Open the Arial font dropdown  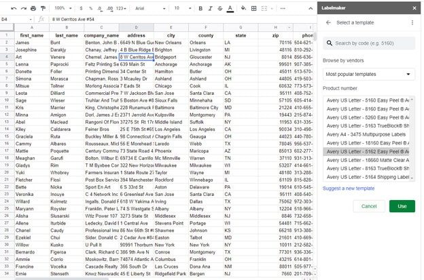pyautogui.click(x=150, y=8)
